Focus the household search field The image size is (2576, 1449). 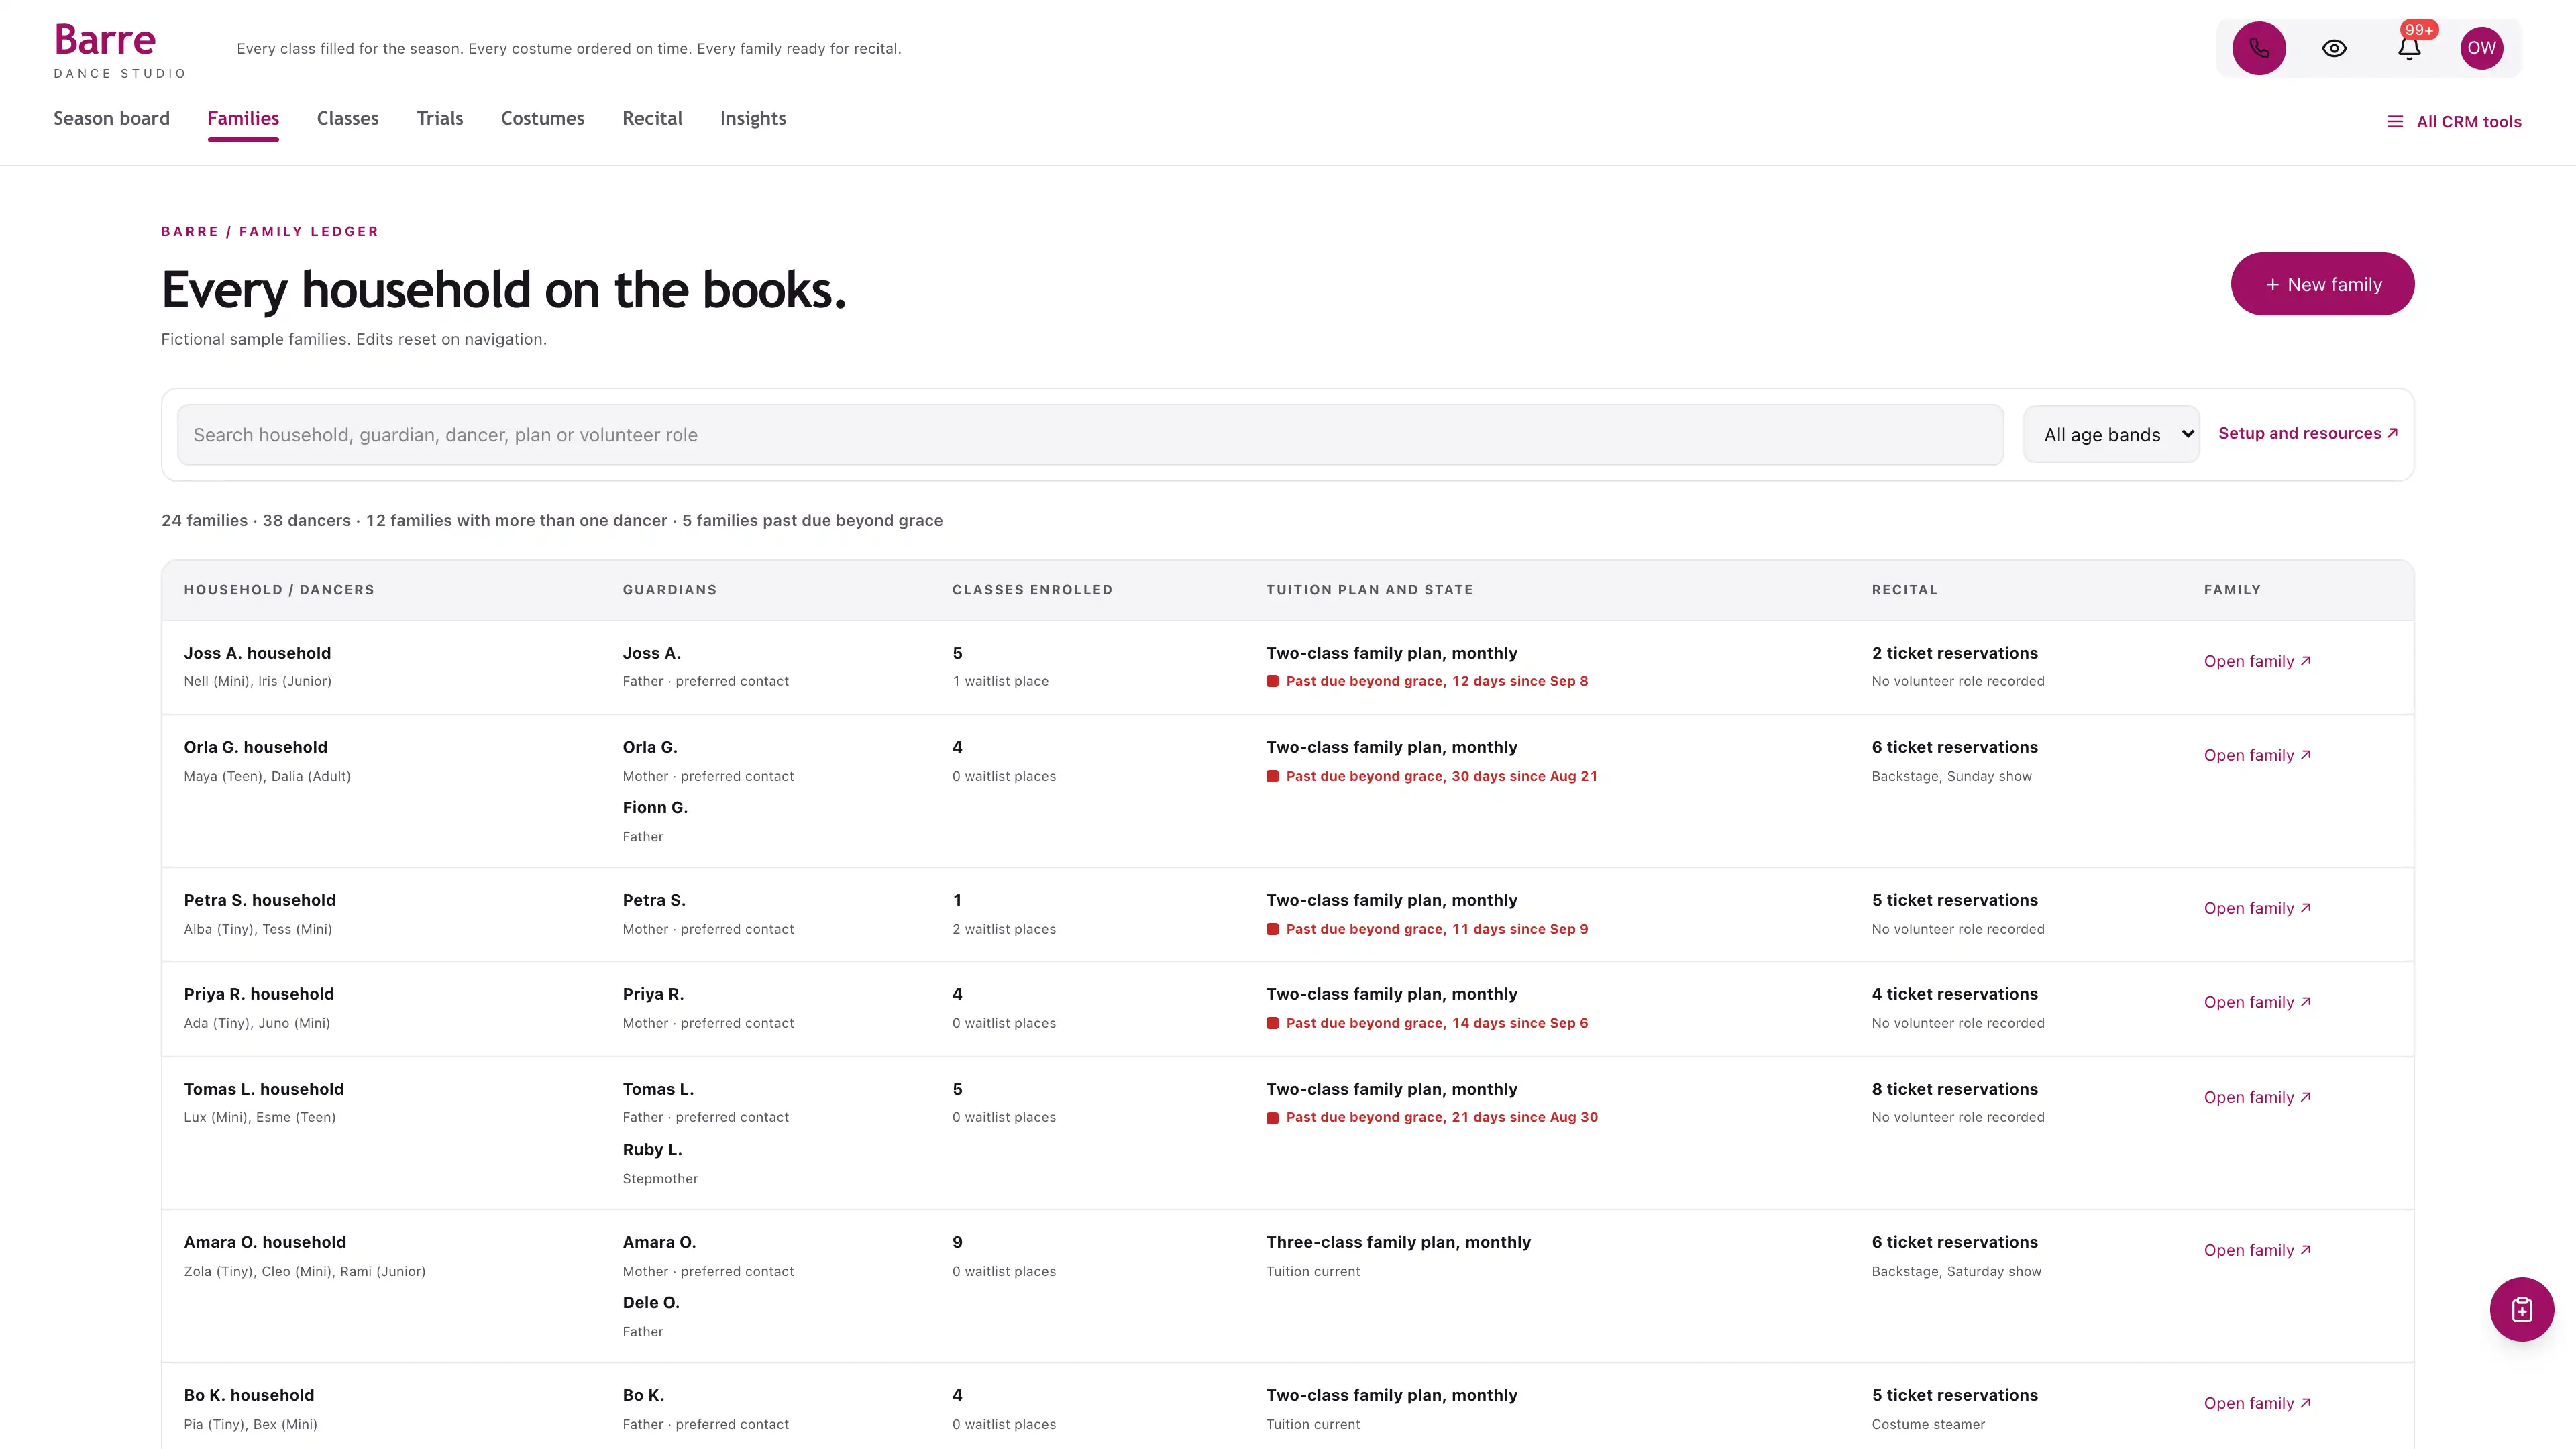point(1090,434)
